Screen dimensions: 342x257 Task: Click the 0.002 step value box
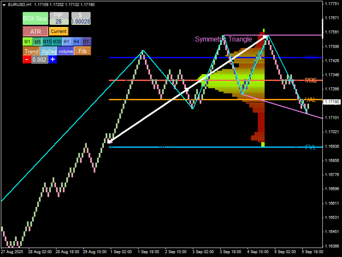pos(39,60)
